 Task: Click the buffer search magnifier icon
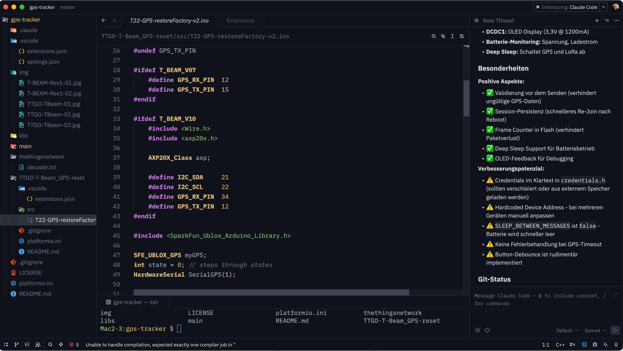click(433, 36)
